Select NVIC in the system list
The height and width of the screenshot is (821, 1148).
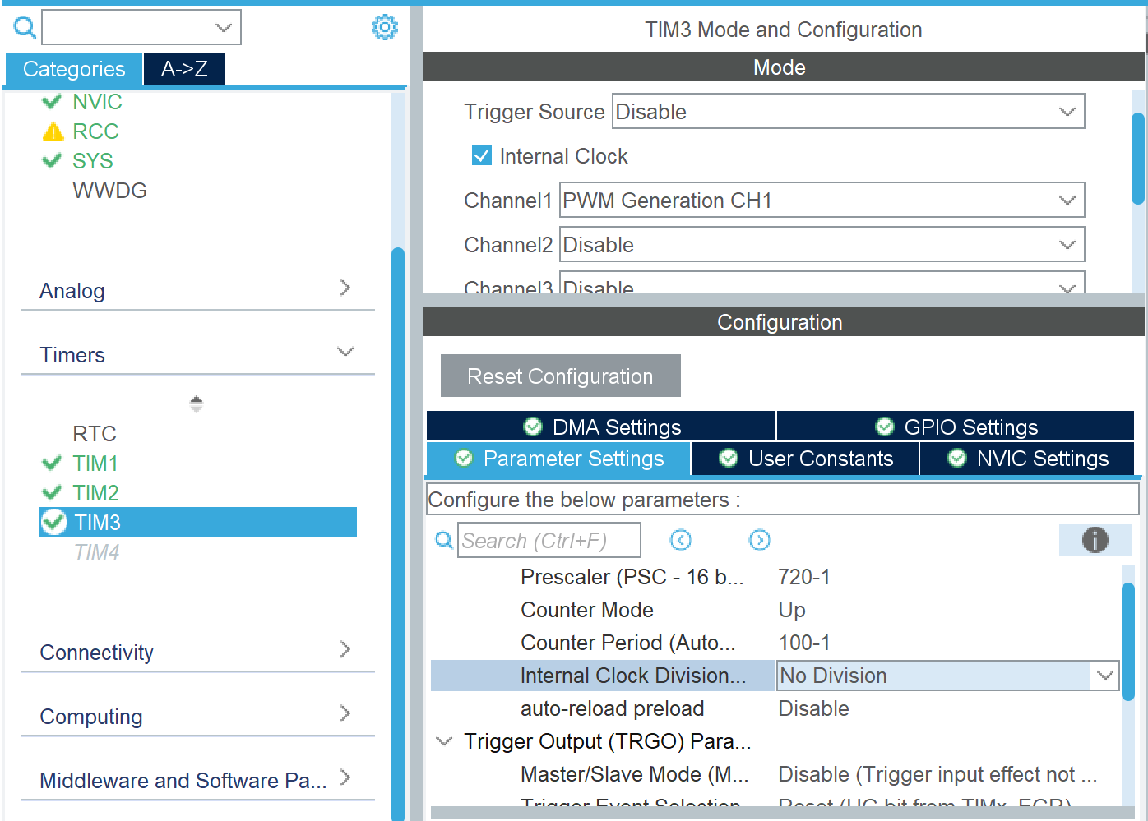97,102
